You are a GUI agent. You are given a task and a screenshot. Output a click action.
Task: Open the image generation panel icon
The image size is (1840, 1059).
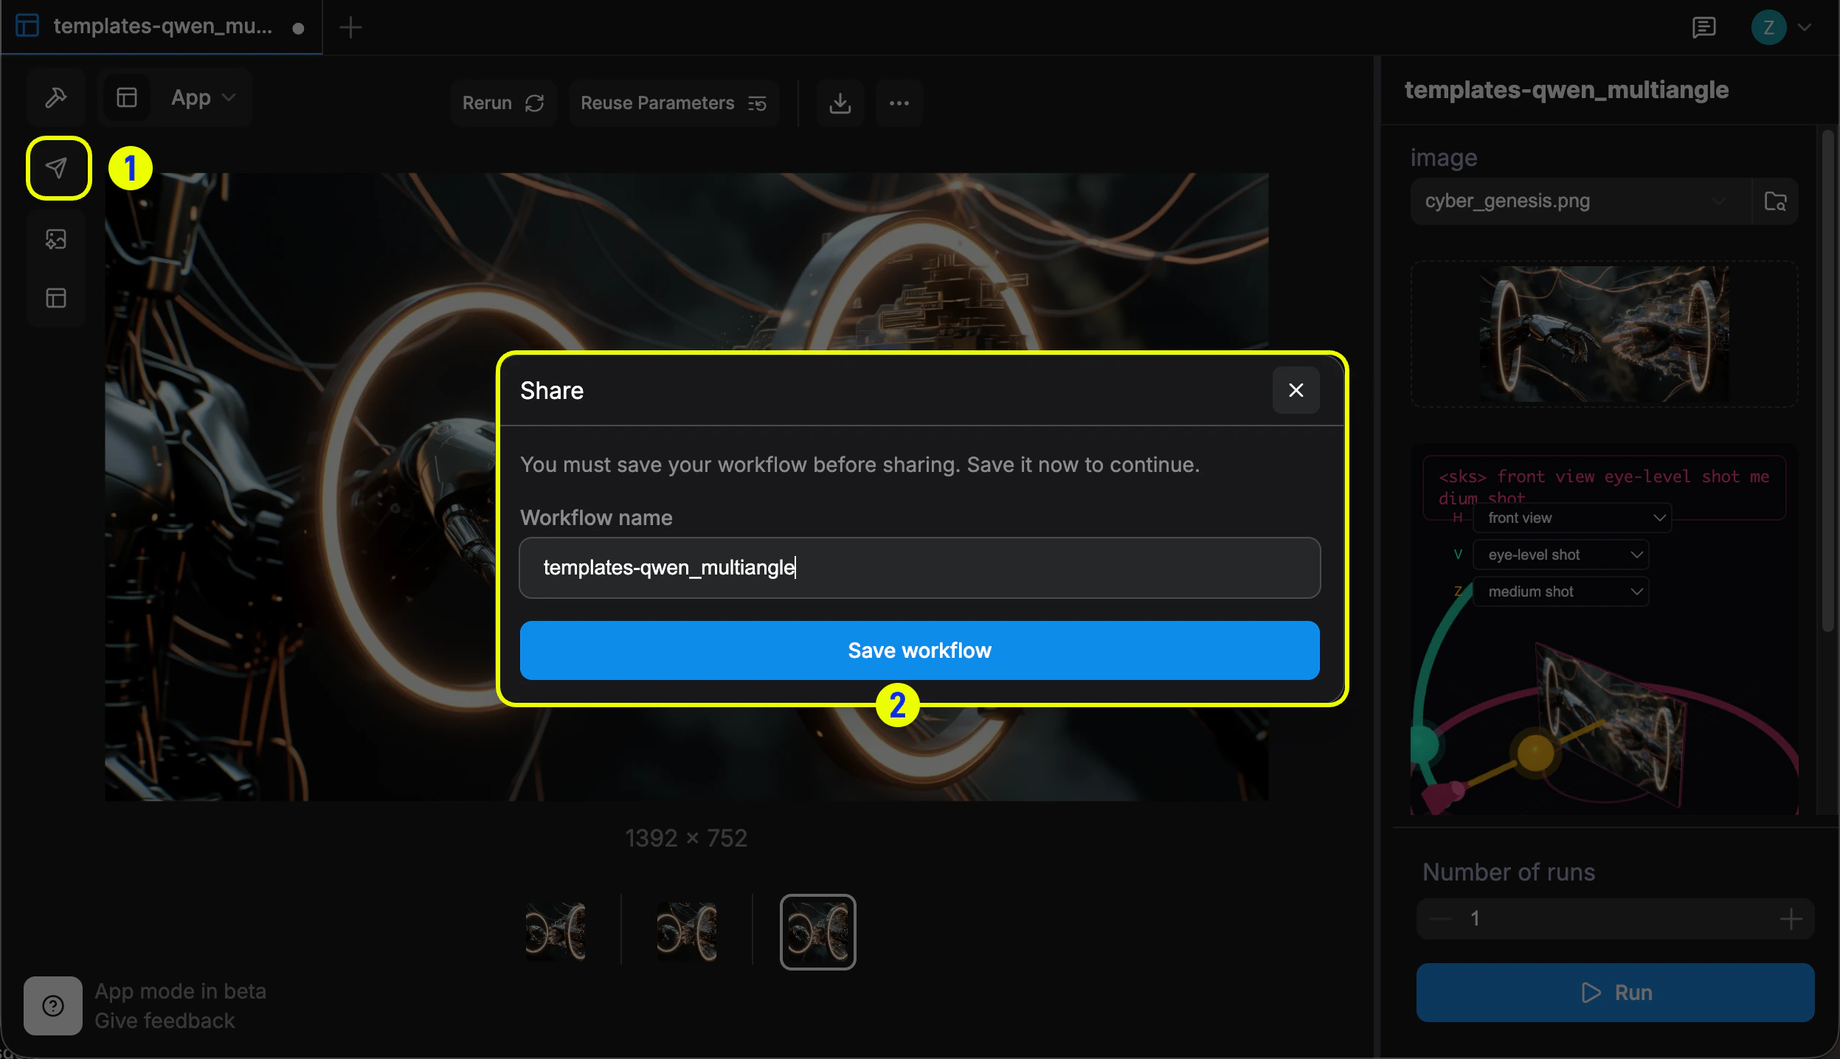coord(56,238)
